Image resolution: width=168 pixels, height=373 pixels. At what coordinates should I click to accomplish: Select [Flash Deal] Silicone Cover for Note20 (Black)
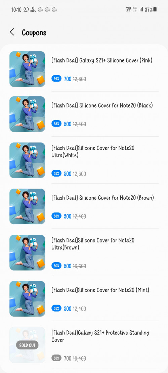coord(102,105)
